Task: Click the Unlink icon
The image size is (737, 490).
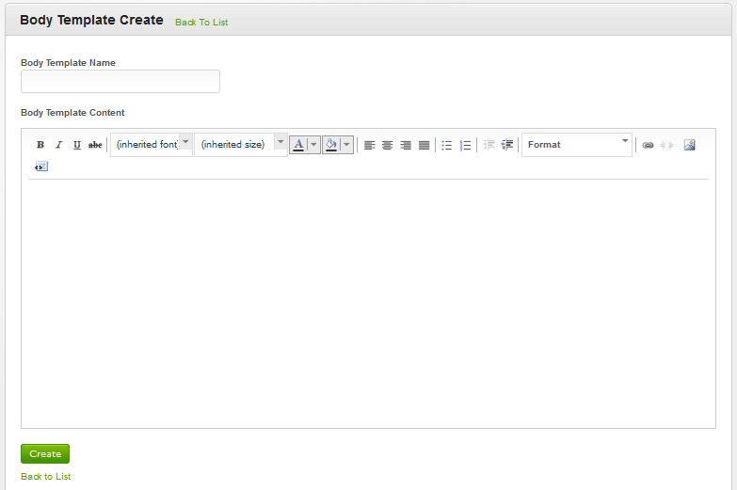Action: point(666,145)
